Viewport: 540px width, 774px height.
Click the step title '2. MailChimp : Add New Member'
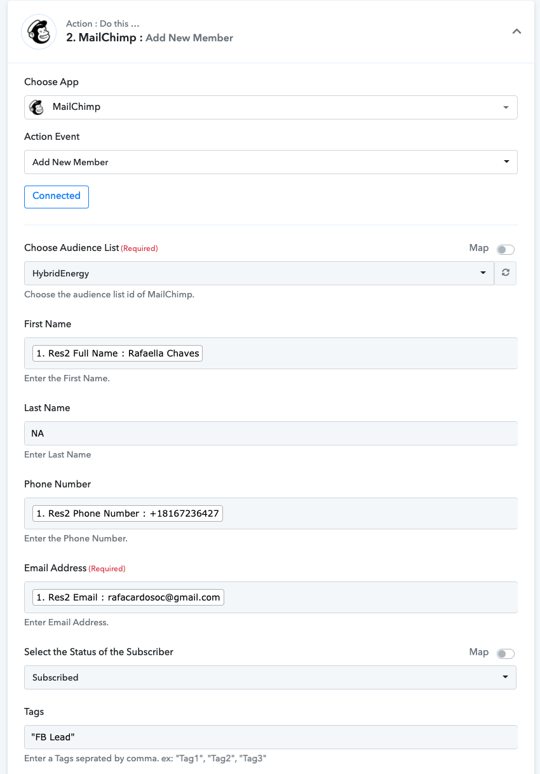tap(149, 37)
